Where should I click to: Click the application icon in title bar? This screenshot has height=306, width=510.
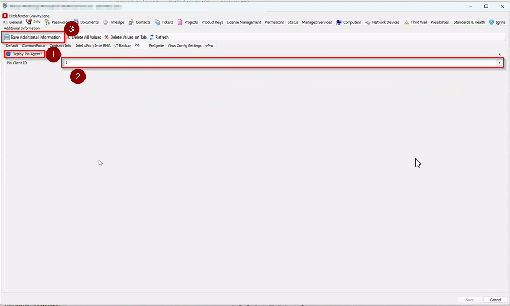click(5, 6)
